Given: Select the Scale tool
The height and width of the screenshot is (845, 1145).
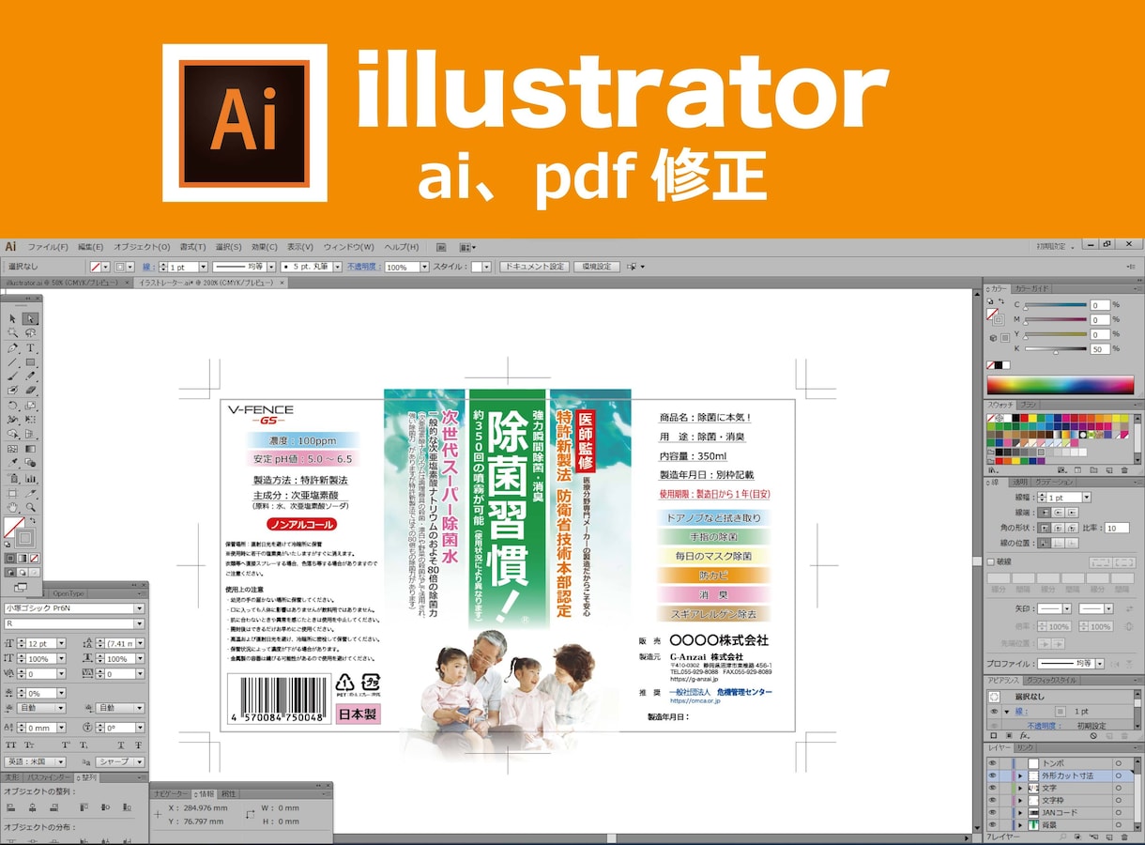Looking at the screenshot, I should (x=31, y=407).
